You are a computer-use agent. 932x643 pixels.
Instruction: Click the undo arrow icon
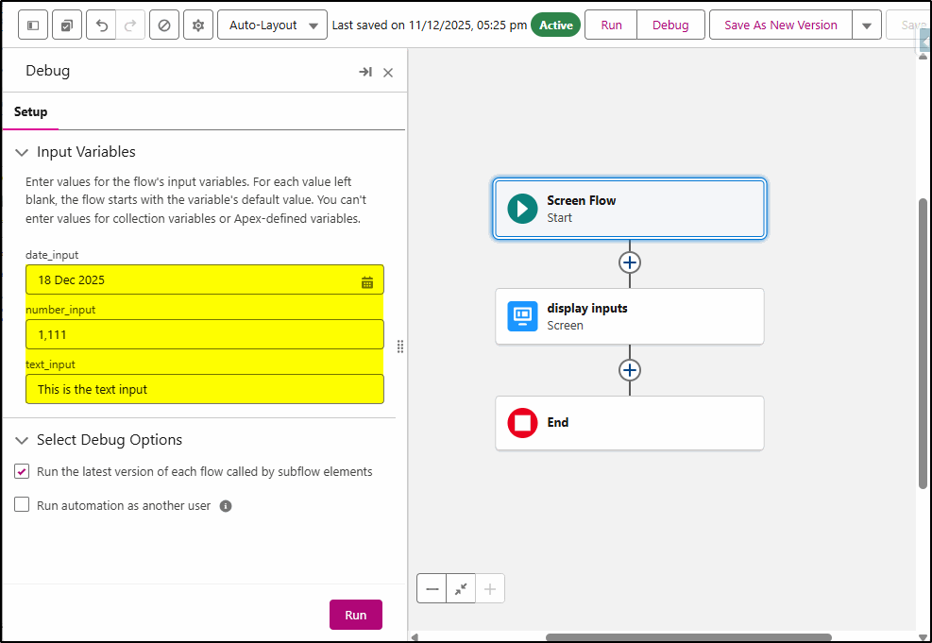point(101,25)
